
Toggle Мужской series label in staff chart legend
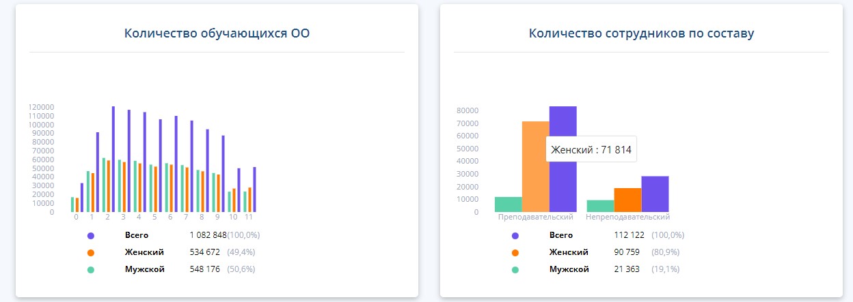(569, 269)
